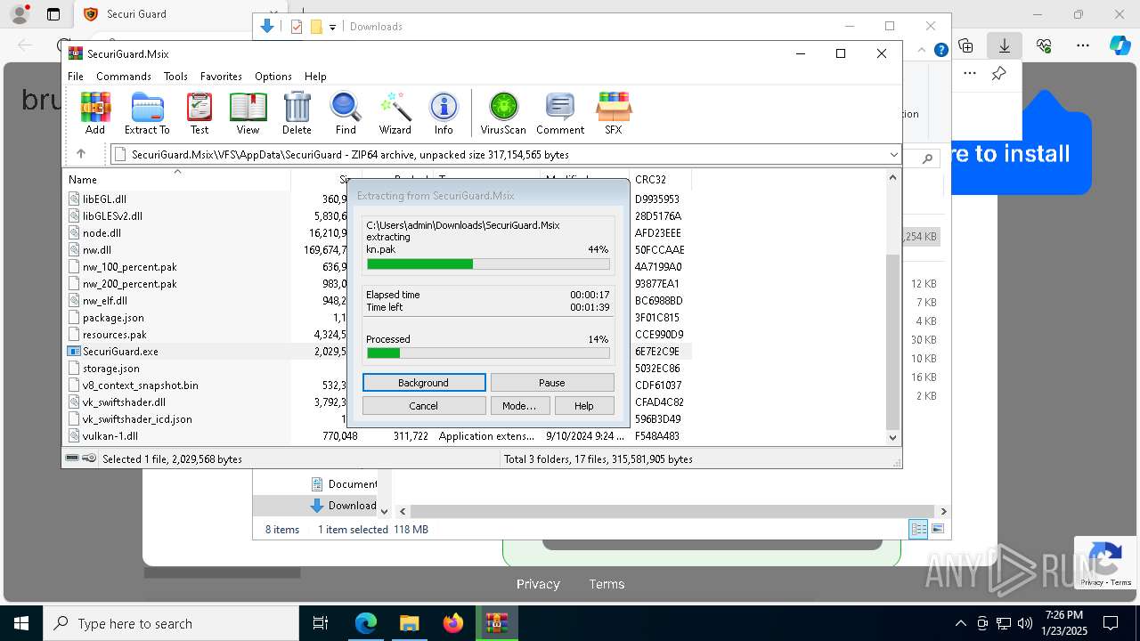Select storage.json file
Image resolution: width=1140 pixels, height=641 pixels.
pos(111,368)
